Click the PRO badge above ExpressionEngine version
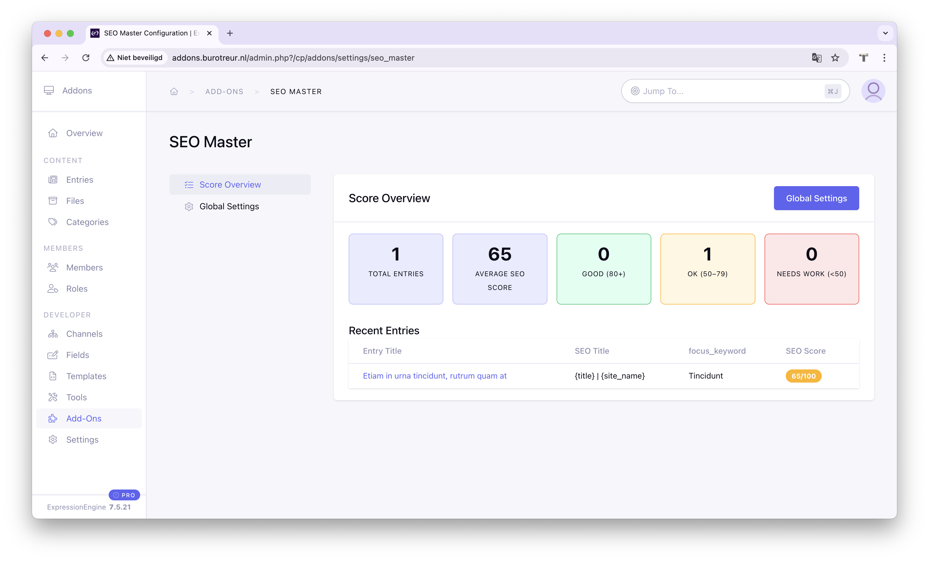929x561 pixels. click(x=124, y=495)
